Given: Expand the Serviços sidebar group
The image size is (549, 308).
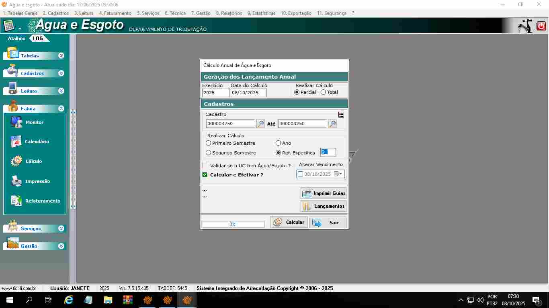Looking at the screenshot, I should click(61, 229).
